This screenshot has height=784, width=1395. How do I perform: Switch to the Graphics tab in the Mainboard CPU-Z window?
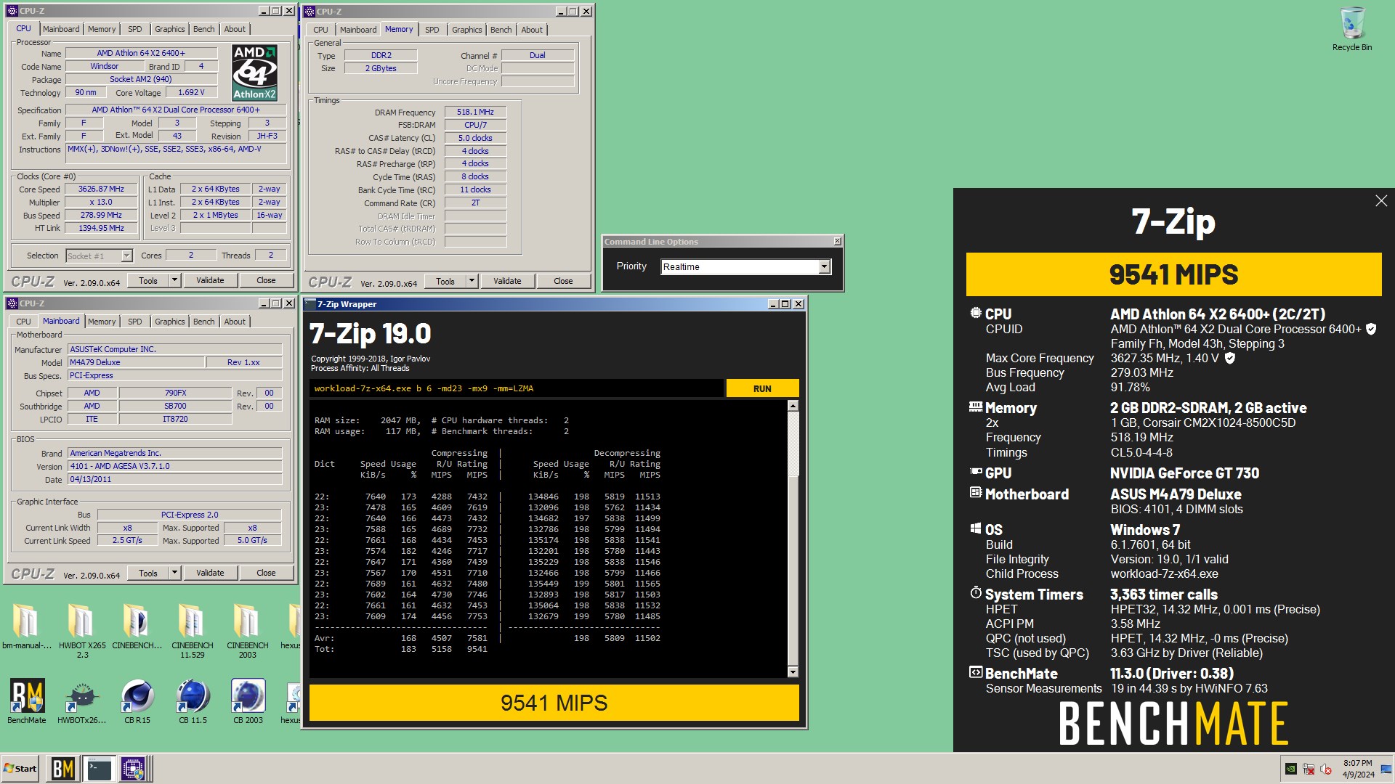[x=170, y=322]
